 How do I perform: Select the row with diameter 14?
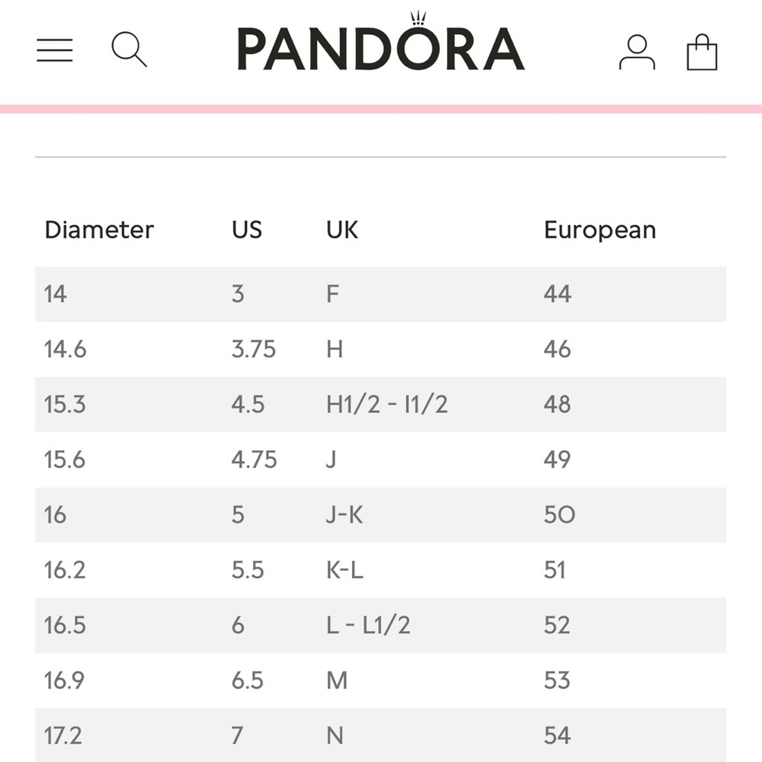coord(380,294)
